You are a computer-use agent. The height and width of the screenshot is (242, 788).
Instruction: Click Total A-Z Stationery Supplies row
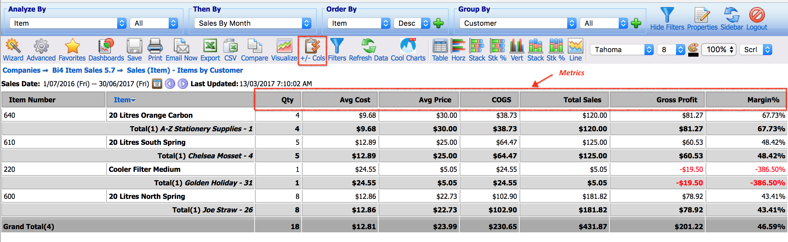click(x=394, y=129)
